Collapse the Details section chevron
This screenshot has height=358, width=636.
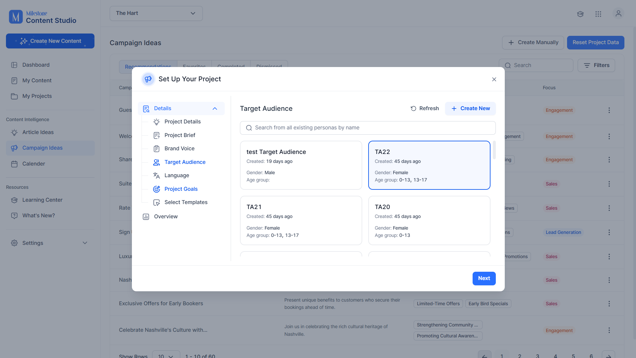pyautogui.click(x=215, y=108)
